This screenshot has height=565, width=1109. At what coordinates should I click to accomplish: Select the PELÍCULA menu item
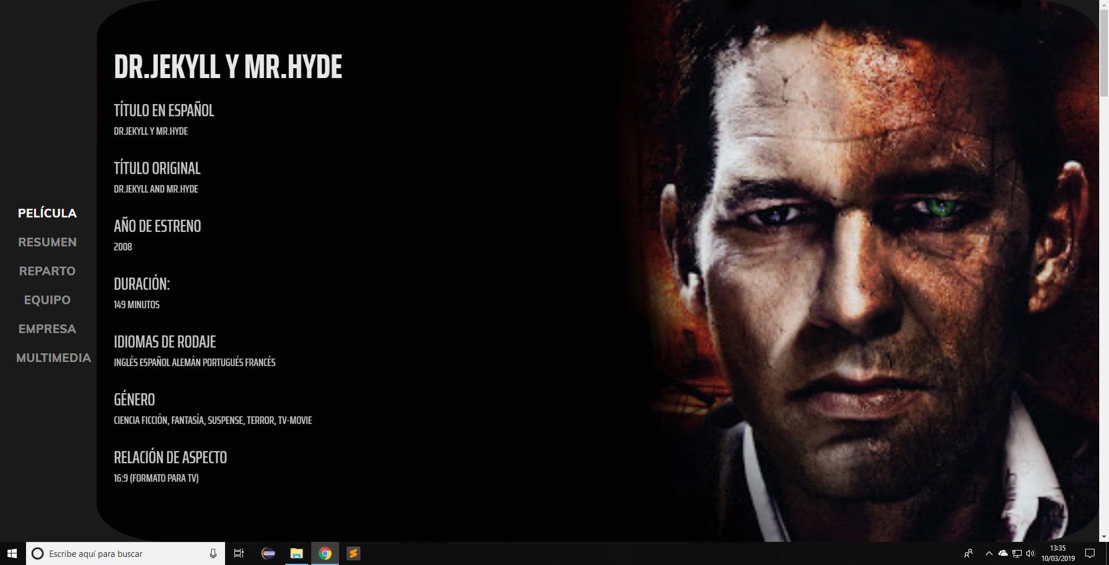47,213
